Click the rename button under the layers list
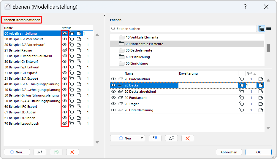The width and height of the screenshot is (277, 159). pyautogui.click(x=171, y=138)
